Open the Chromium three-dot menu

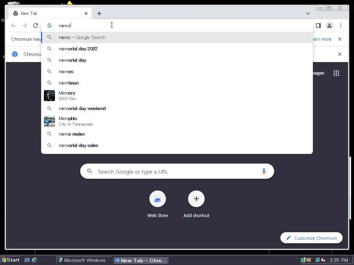341,26
